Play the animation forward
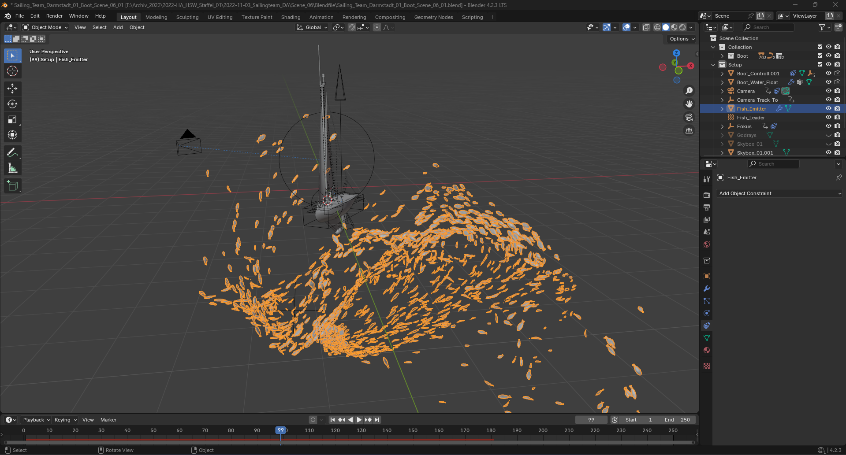 click(359, 420)
